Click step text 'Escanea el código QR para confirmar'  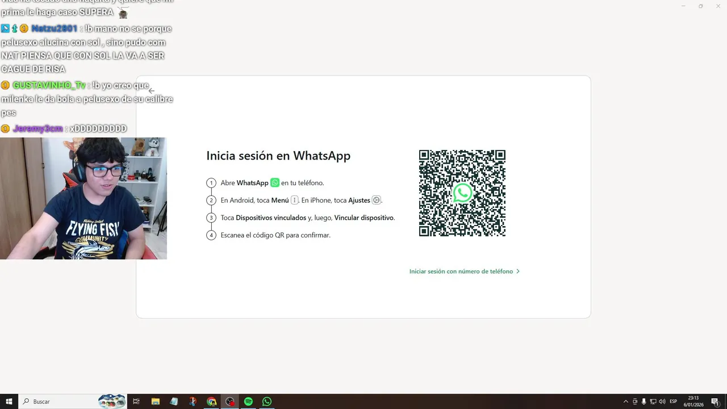click(x=275, y=235)
